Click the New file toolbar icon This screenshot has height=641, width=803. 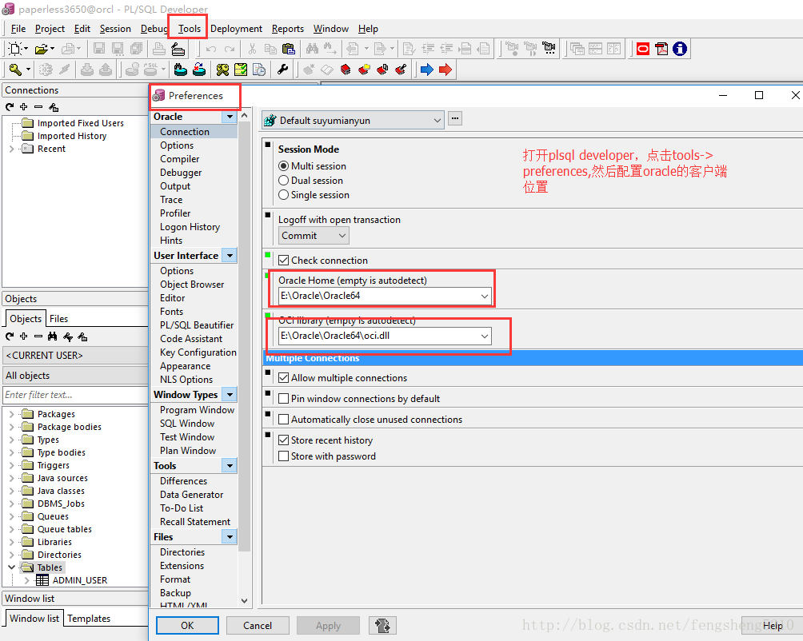(15, 49)
